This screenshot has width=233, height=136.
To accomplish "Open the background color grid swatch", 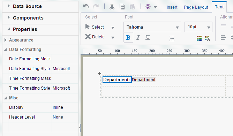I will tap(199, 38).
